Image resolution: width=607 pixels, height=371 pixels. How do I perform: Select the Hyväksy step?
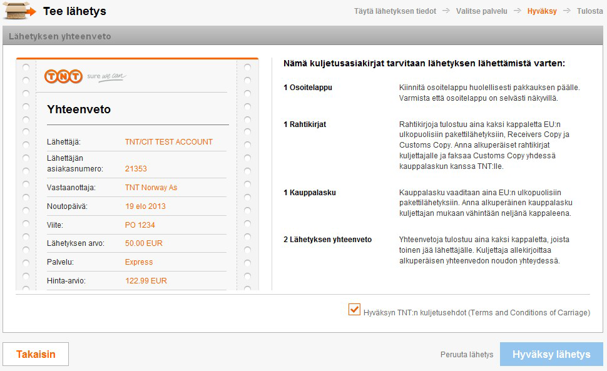542,11
